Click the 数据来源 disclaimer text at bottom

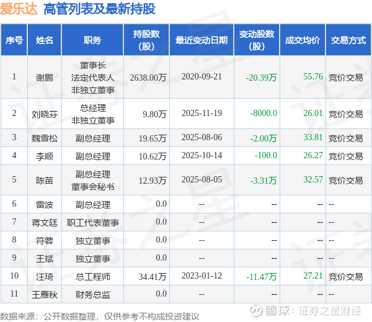coord(100,316)
